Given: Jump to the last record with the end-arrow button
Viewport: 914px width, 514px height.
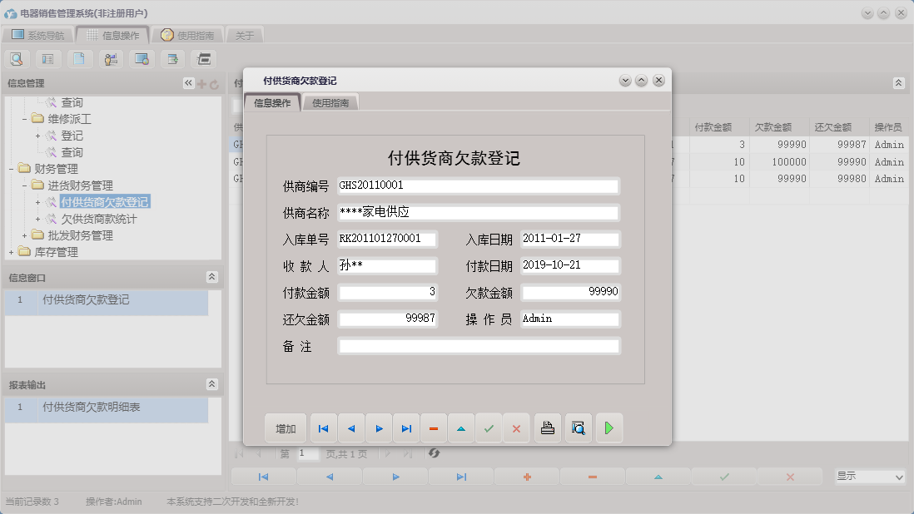Looking at the screenshot, I should (406, 428).
